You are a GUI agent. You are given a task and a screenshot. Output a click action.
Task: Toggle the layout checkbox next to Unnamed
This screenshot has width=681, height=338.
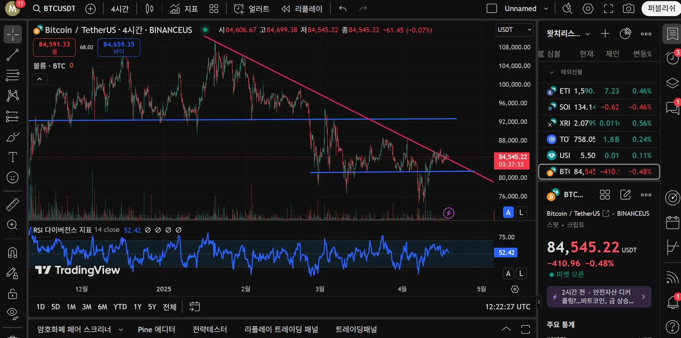(x=492, y=9)
